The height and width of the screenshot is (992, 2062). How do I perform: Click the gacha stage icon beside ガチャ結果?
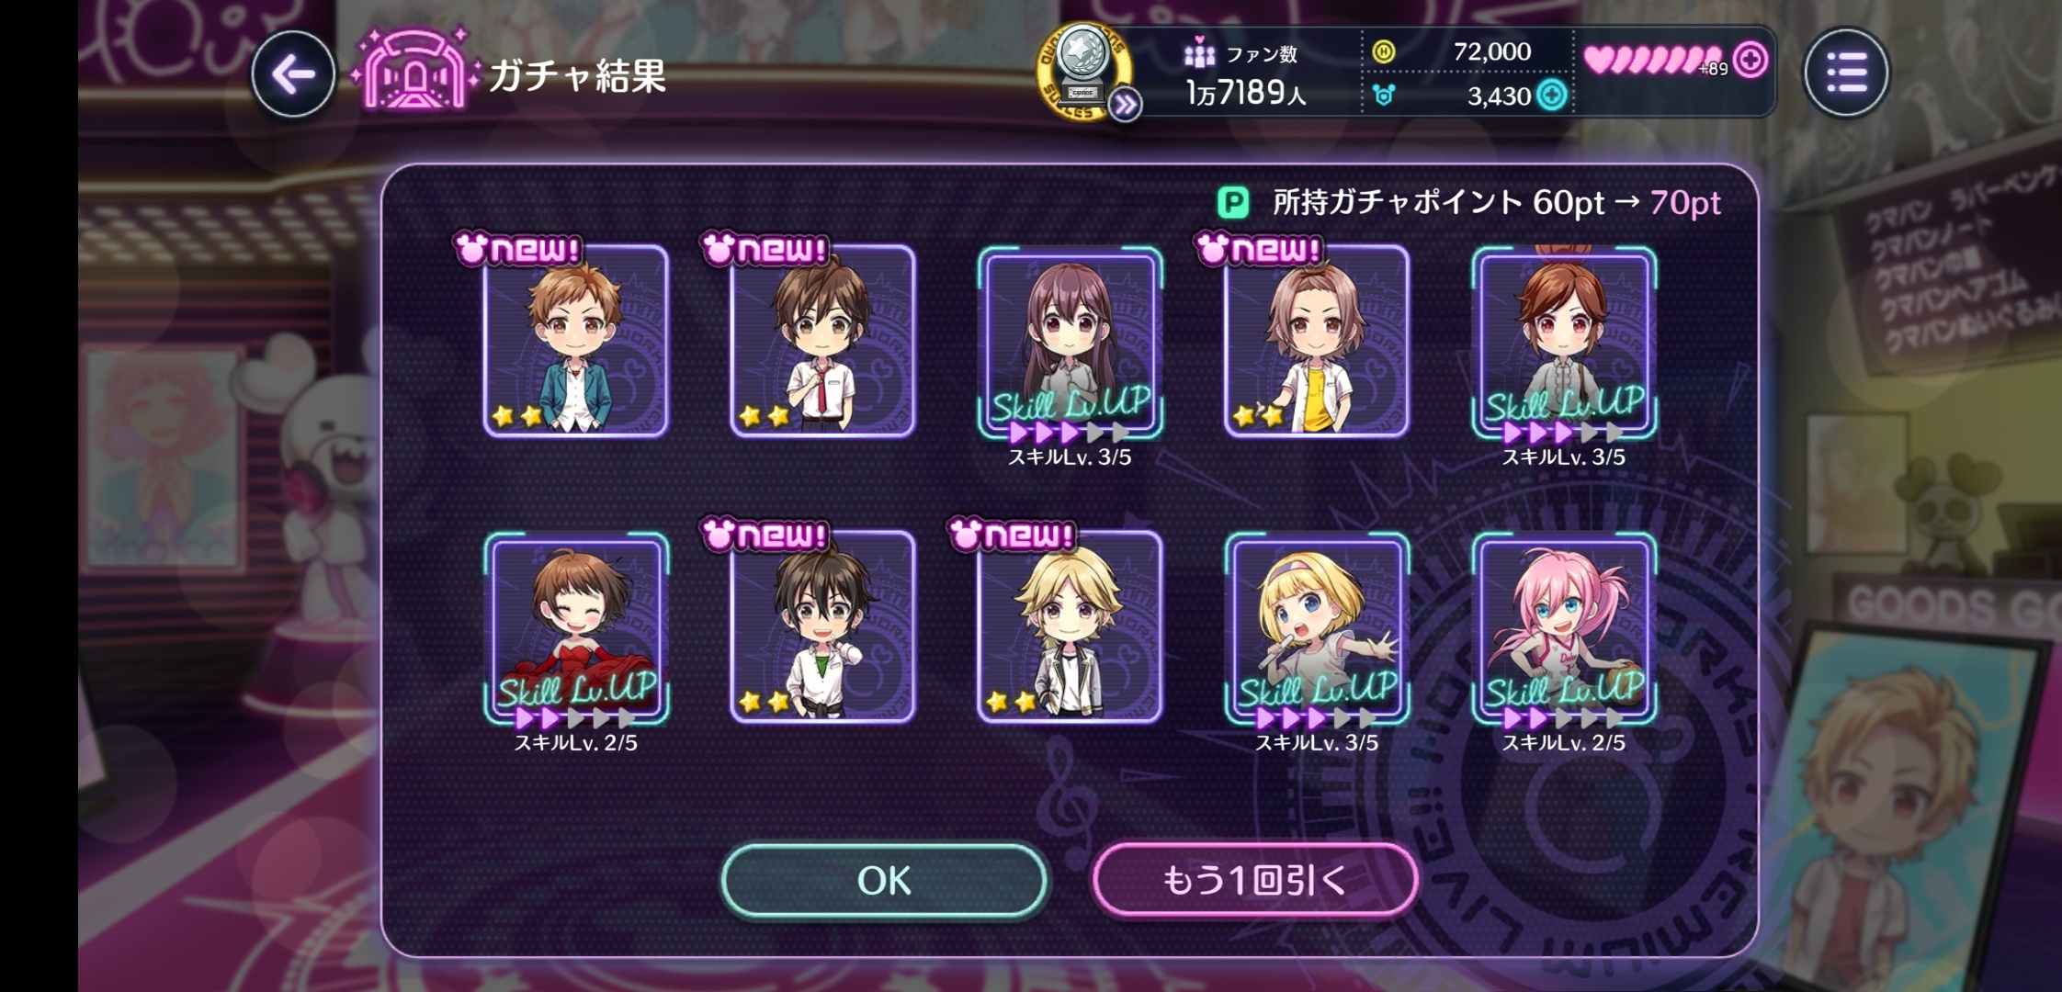tap(415, 70)
